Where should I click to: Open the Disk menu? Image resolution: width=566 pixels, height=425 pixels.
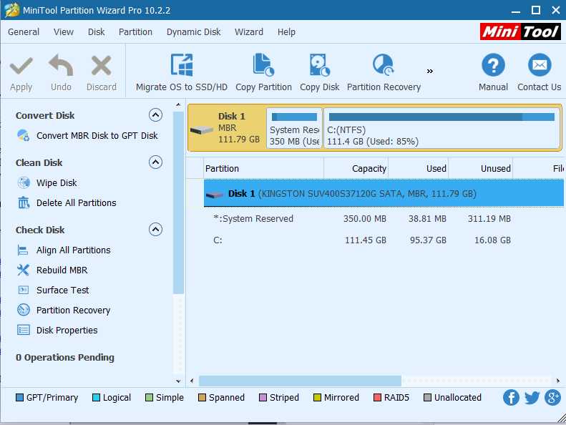(x=96, y=31)
